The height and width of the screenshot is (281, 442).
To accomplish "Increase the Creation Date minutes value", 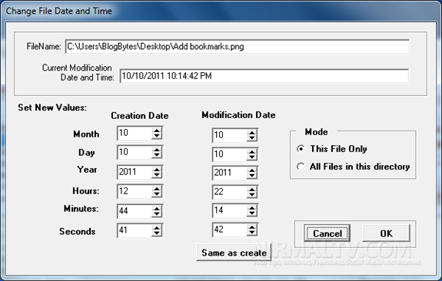I will click(157, 208).
